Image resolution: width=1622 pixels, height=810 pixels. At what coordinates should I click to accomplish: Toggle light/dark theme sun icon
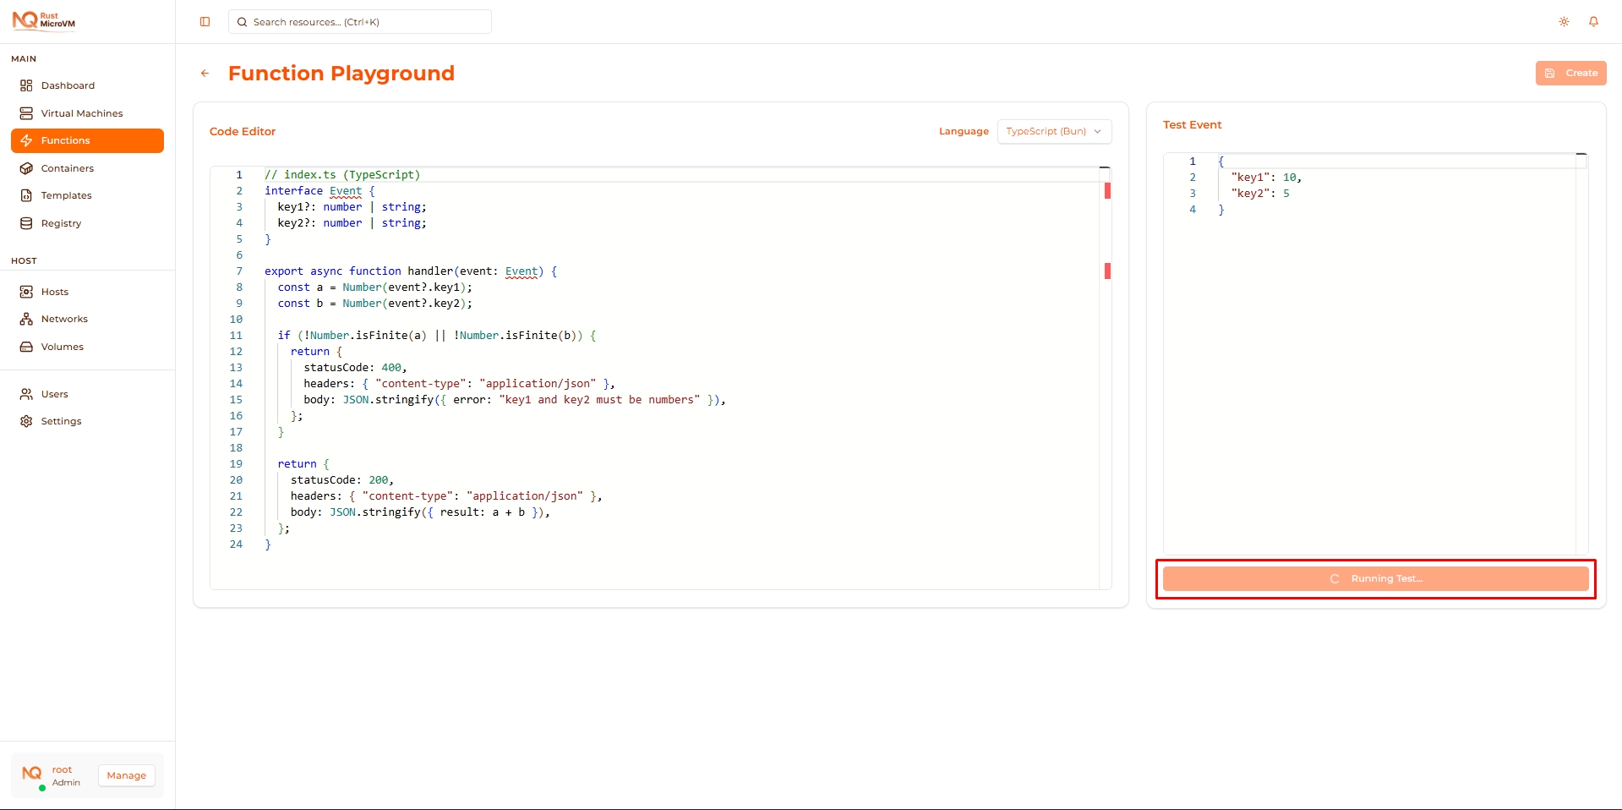coord(1564,22)
